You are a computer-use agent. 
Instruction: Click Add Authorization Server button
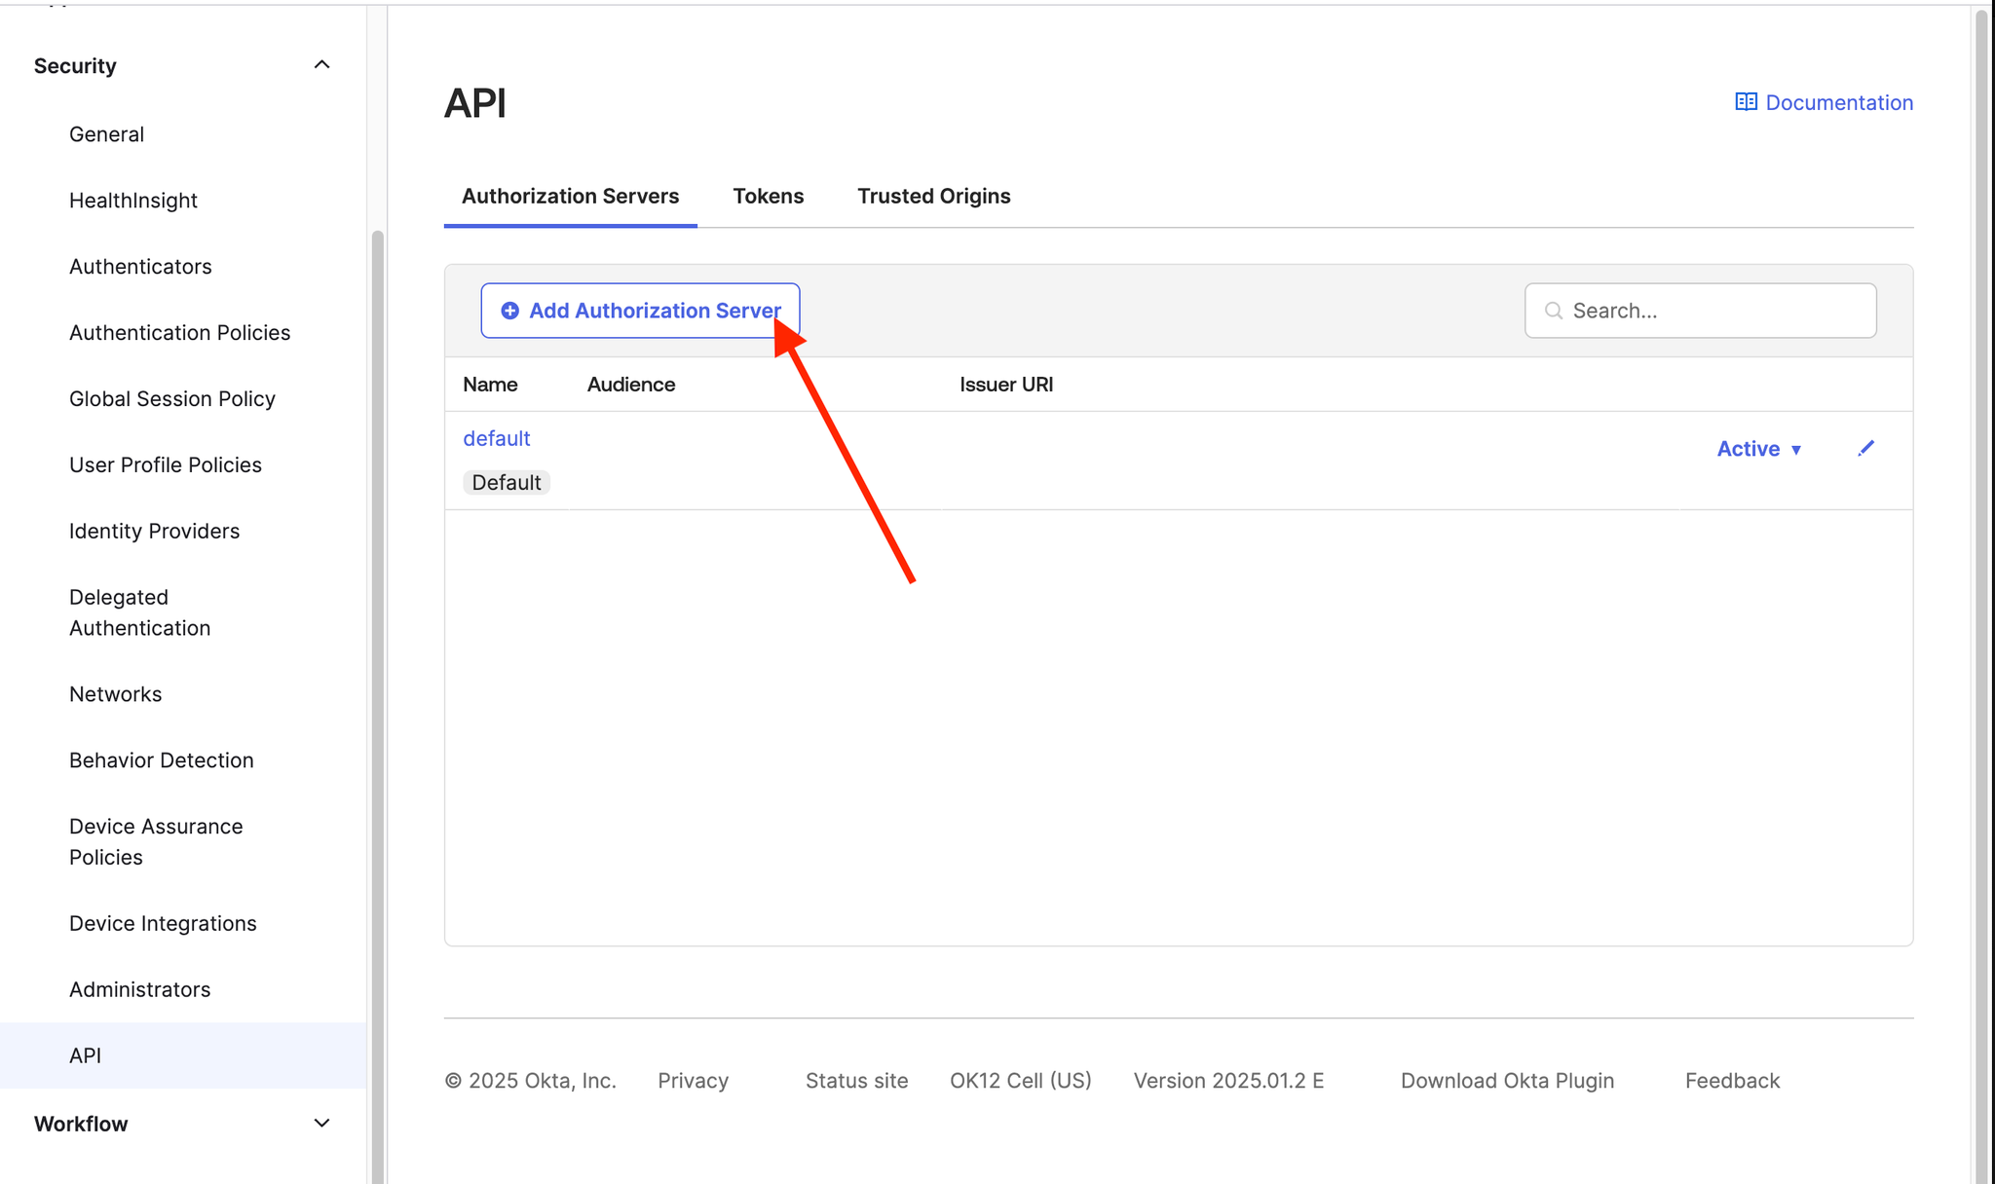pos(640,311)
